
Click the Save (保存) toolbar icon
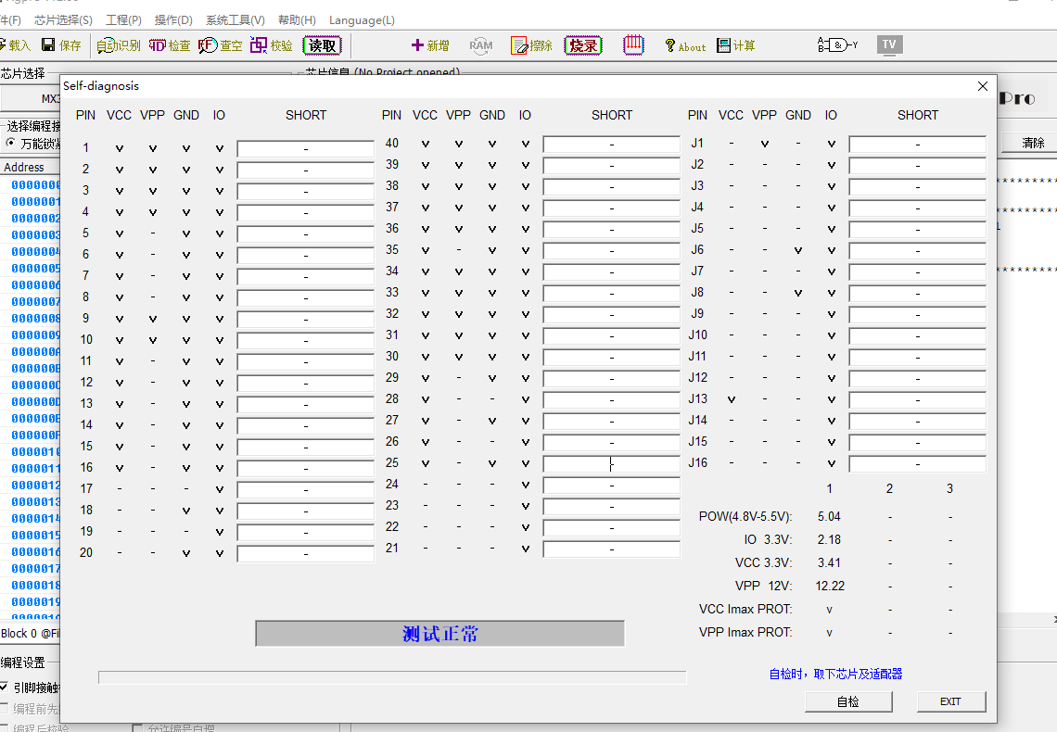(x=49, y=45)
